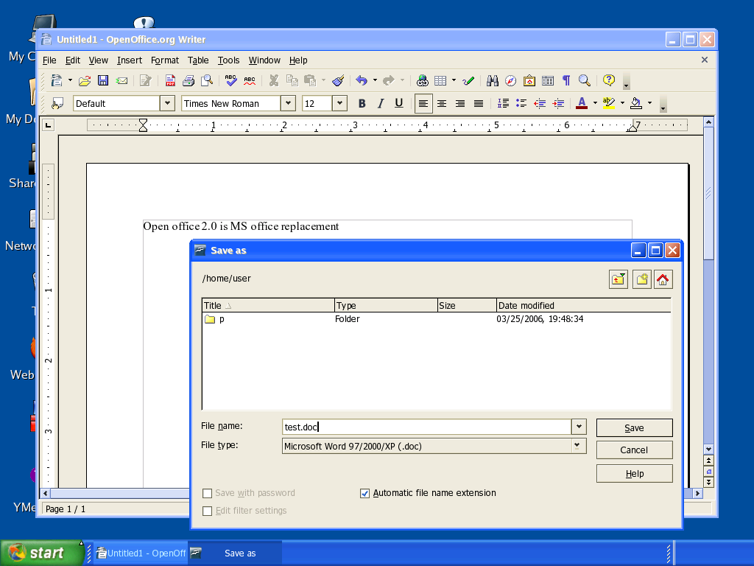The width and height of the screenshot is (754, 566).
Task: Click the Cut scissors icon
Action: 274,80
